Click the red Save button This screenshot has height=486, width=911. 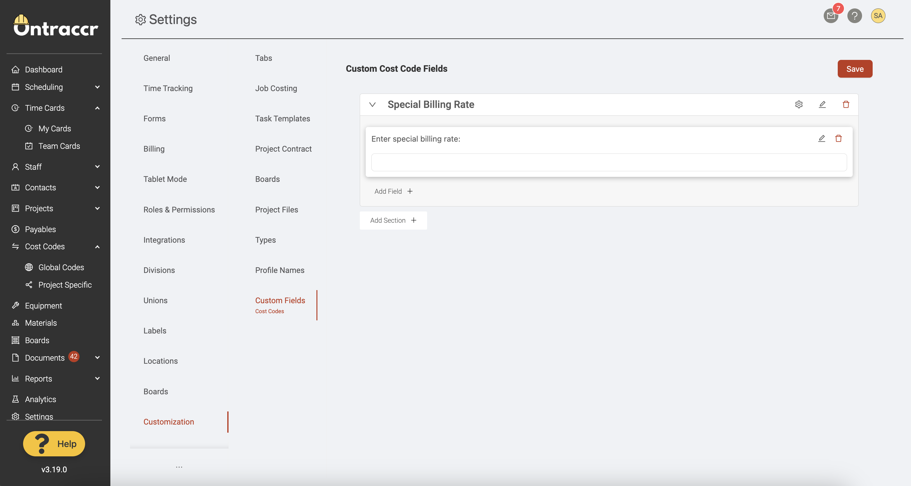click(855, 69)
